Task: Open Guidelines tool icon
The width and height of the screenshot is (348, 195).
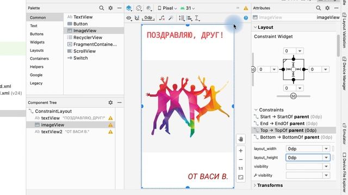Action: (x=197, y=18)
